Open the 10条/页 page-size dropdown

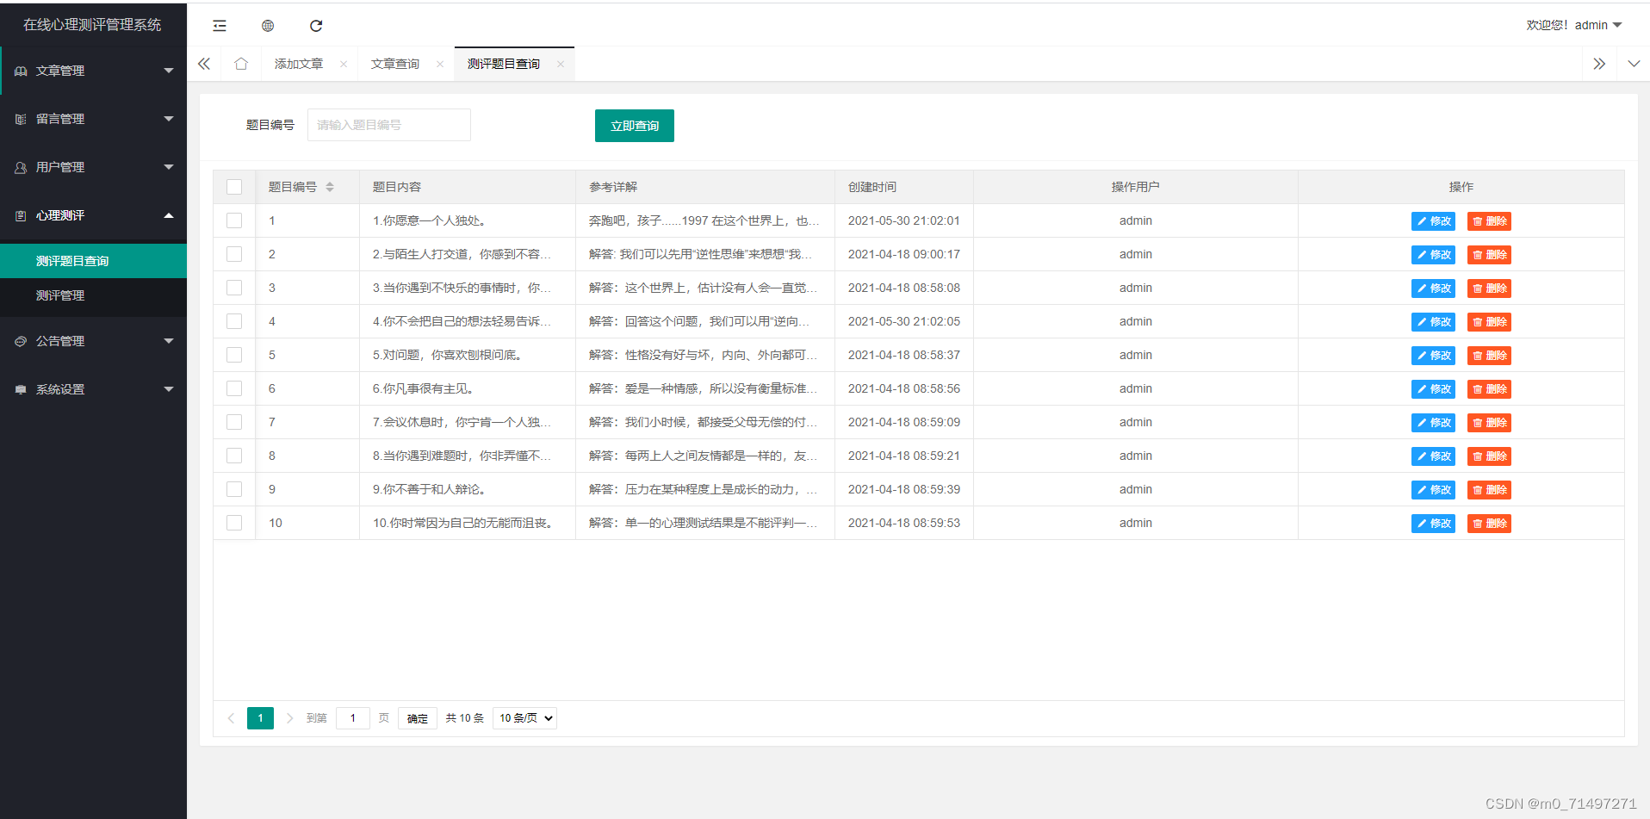click(x=524, y=717)
